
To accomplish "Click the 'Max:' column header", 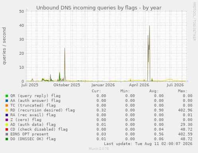I will coord(182,91).
